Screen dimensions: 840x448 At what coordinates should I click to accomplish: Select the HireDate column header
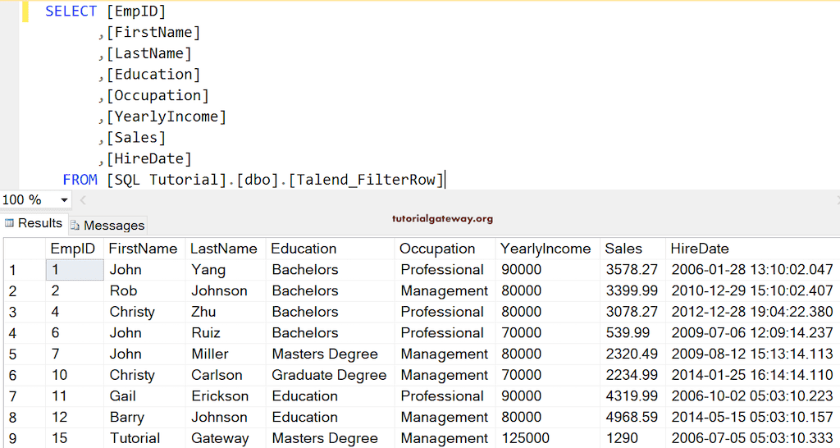click(753, 249)
